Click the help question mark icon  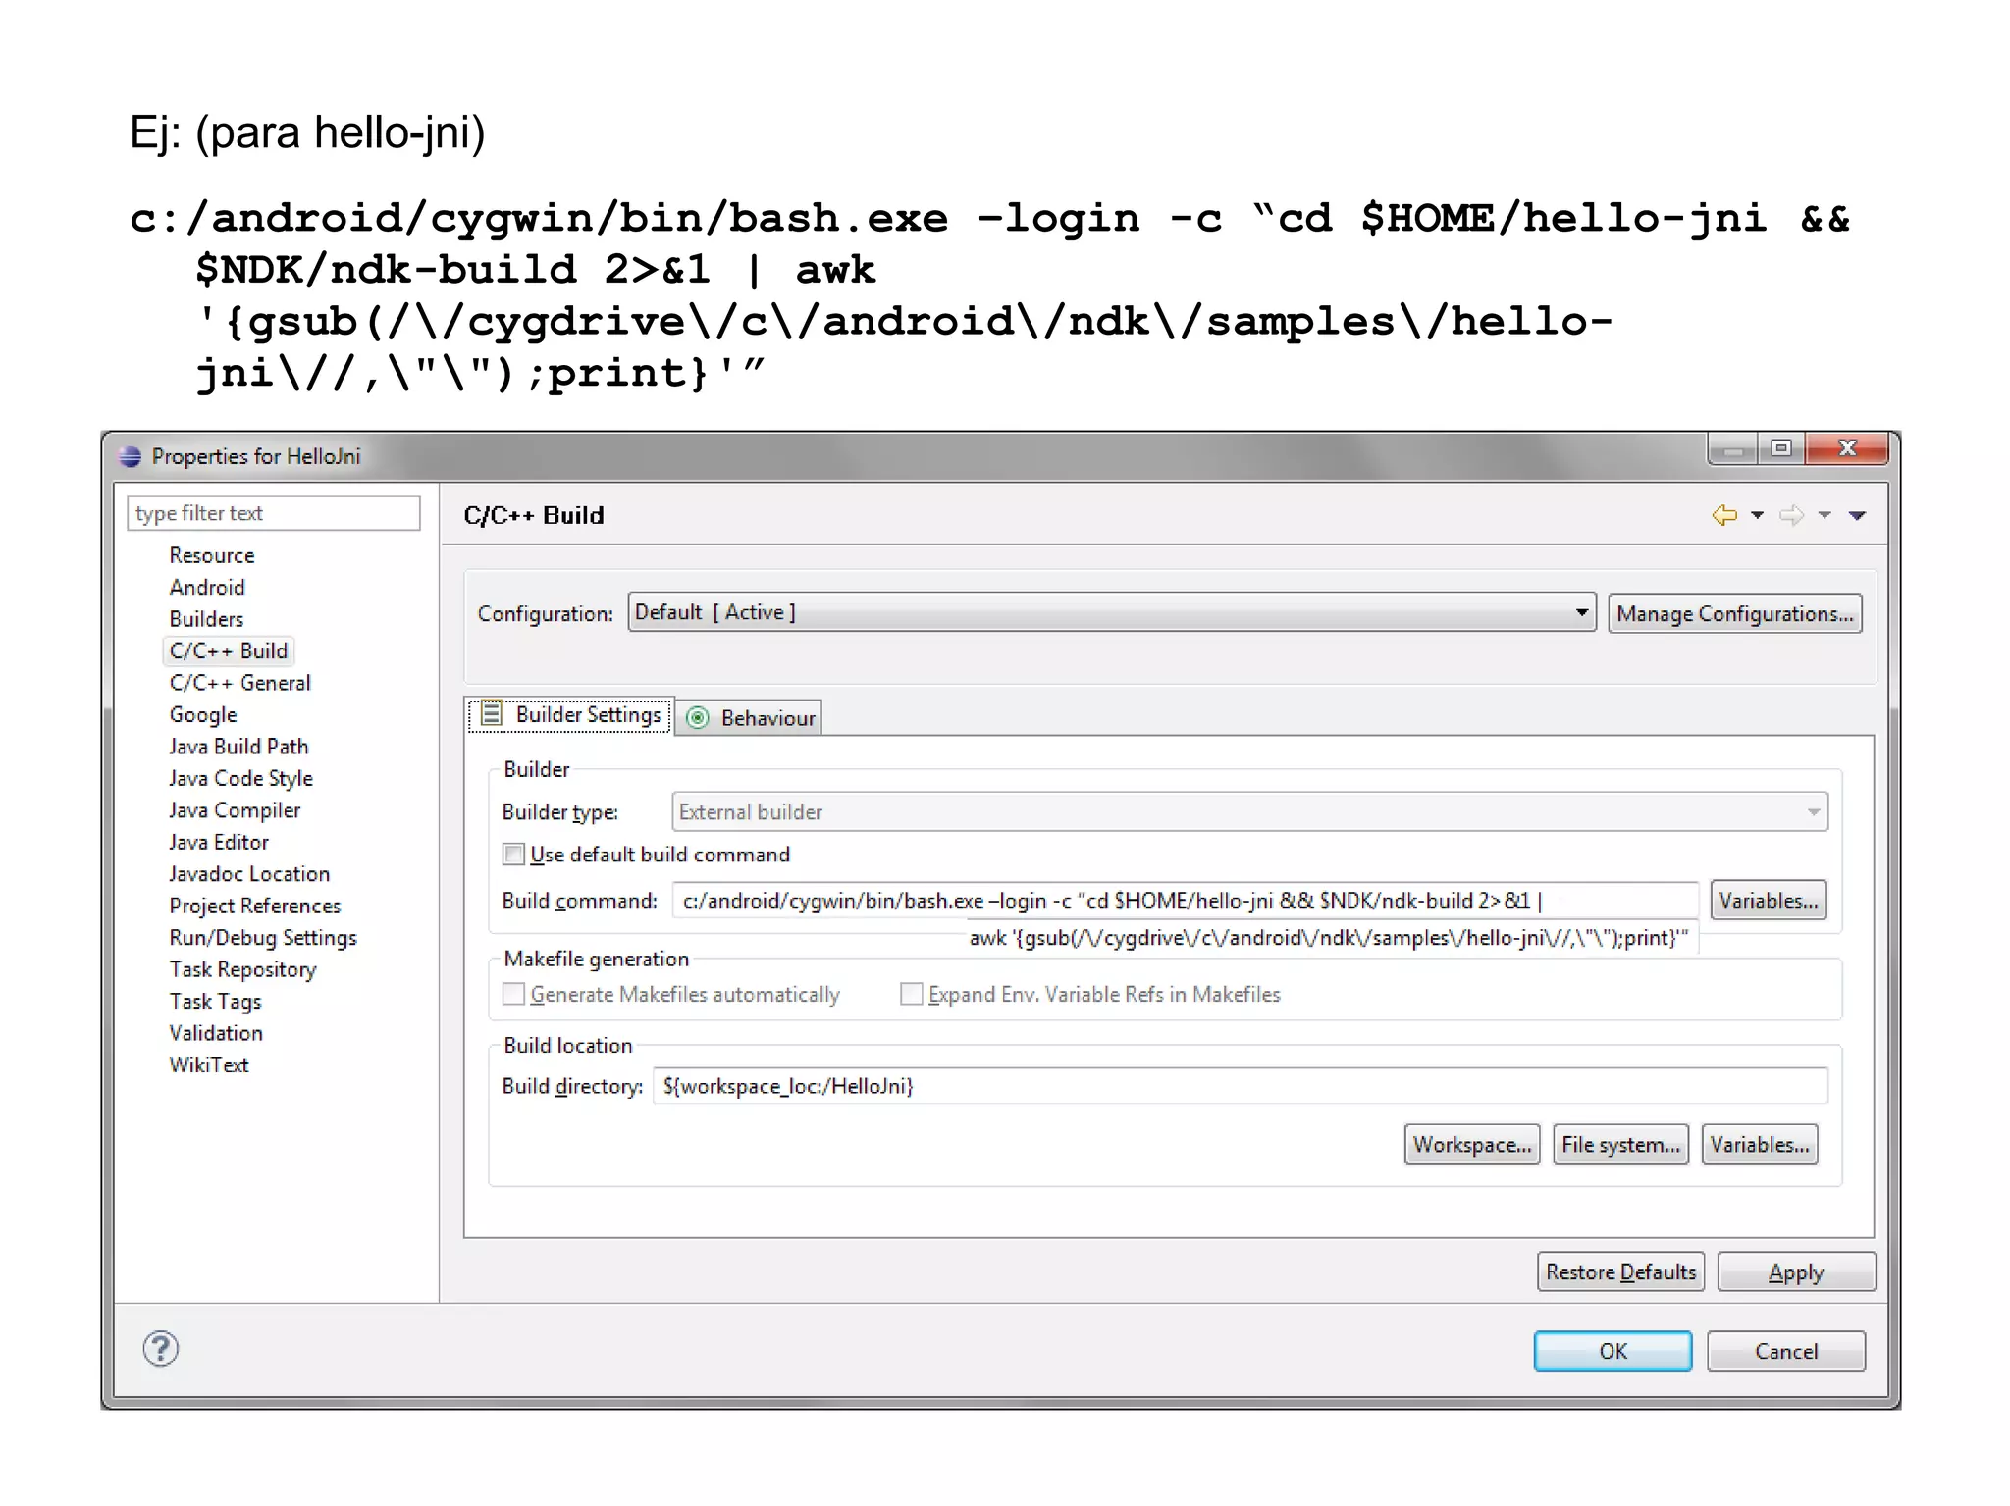point(161,1349)
